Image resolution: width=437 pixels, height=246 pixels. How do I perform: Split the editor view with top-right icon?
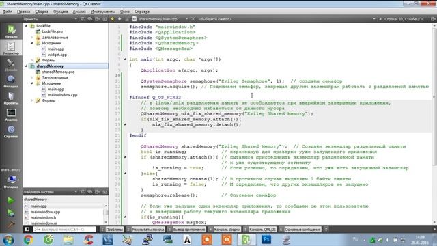click(x=433, y=19)
